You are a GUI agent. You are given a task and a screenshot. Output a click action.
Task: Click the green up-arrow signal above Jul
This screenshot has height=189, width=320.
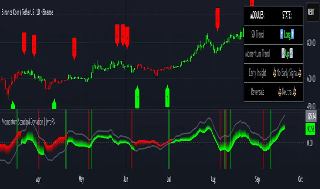167,96
